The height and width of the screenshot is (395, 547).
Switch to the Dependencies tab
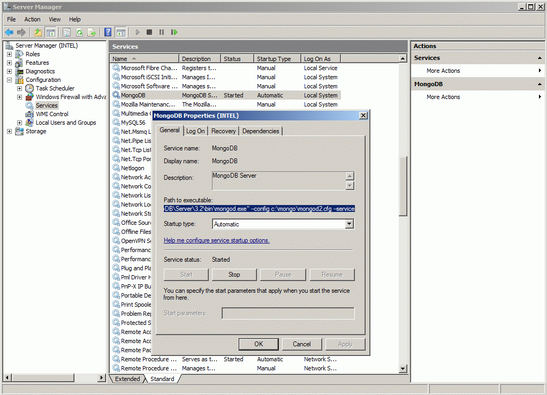(261, 131)
